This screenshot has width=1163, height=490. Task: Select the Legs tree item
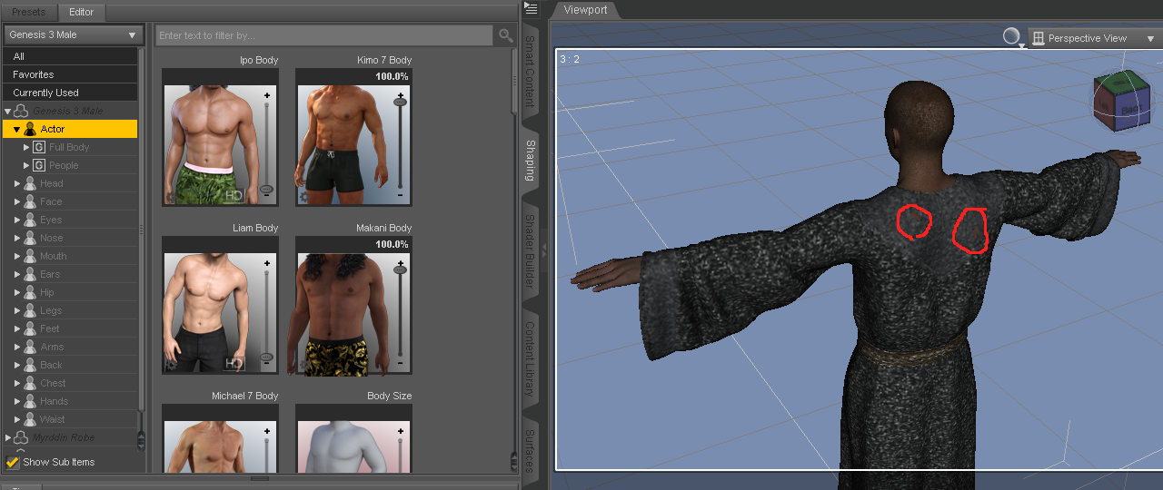pos(51,310)
